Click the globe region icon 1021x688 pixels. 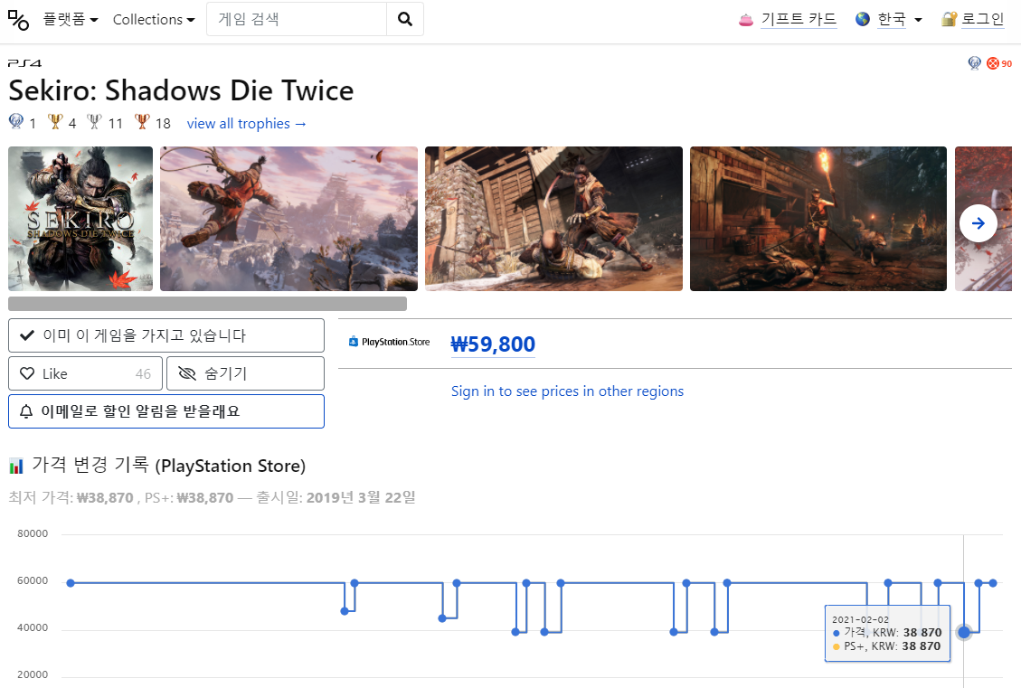[x=863, y=20]
